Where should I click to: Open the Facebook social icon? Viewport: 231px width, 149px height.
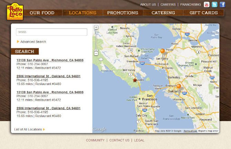click(222, 4)
